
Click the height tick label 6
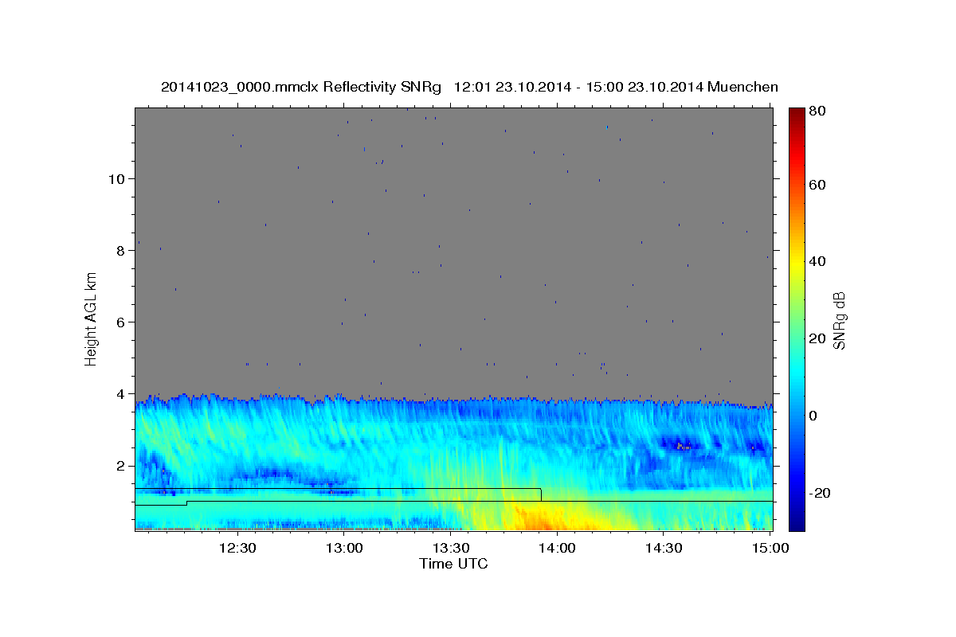point(121,322)
